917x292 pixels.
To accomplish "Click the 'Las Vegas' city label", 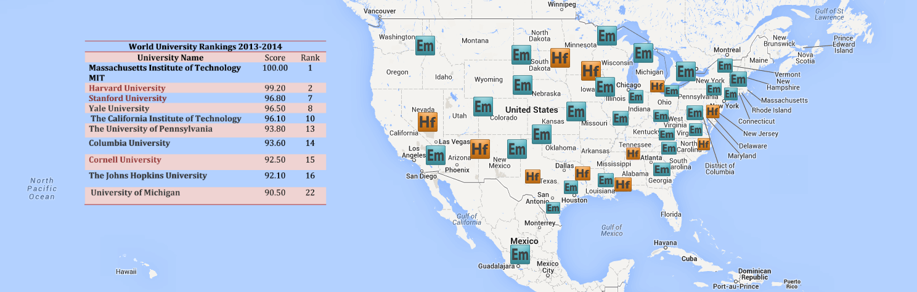I will pos(455,142).
